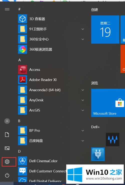
Task: Click the Adobe Reader XI name
Action: [x=43, y=80]
